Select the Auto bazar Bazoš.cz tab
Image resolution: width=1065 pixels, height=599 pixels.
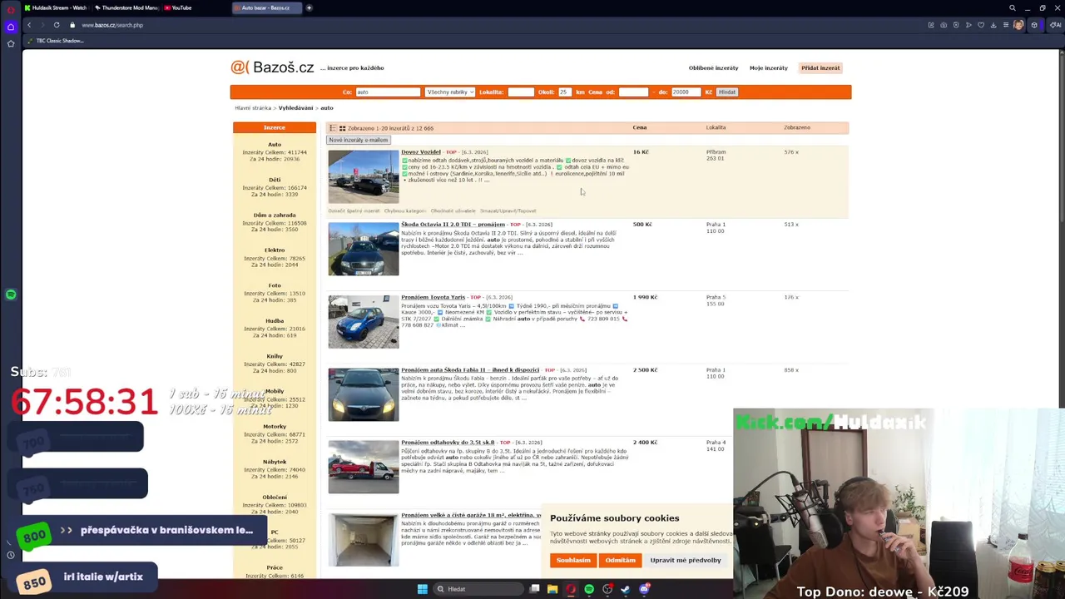click(x=265, y=7)
